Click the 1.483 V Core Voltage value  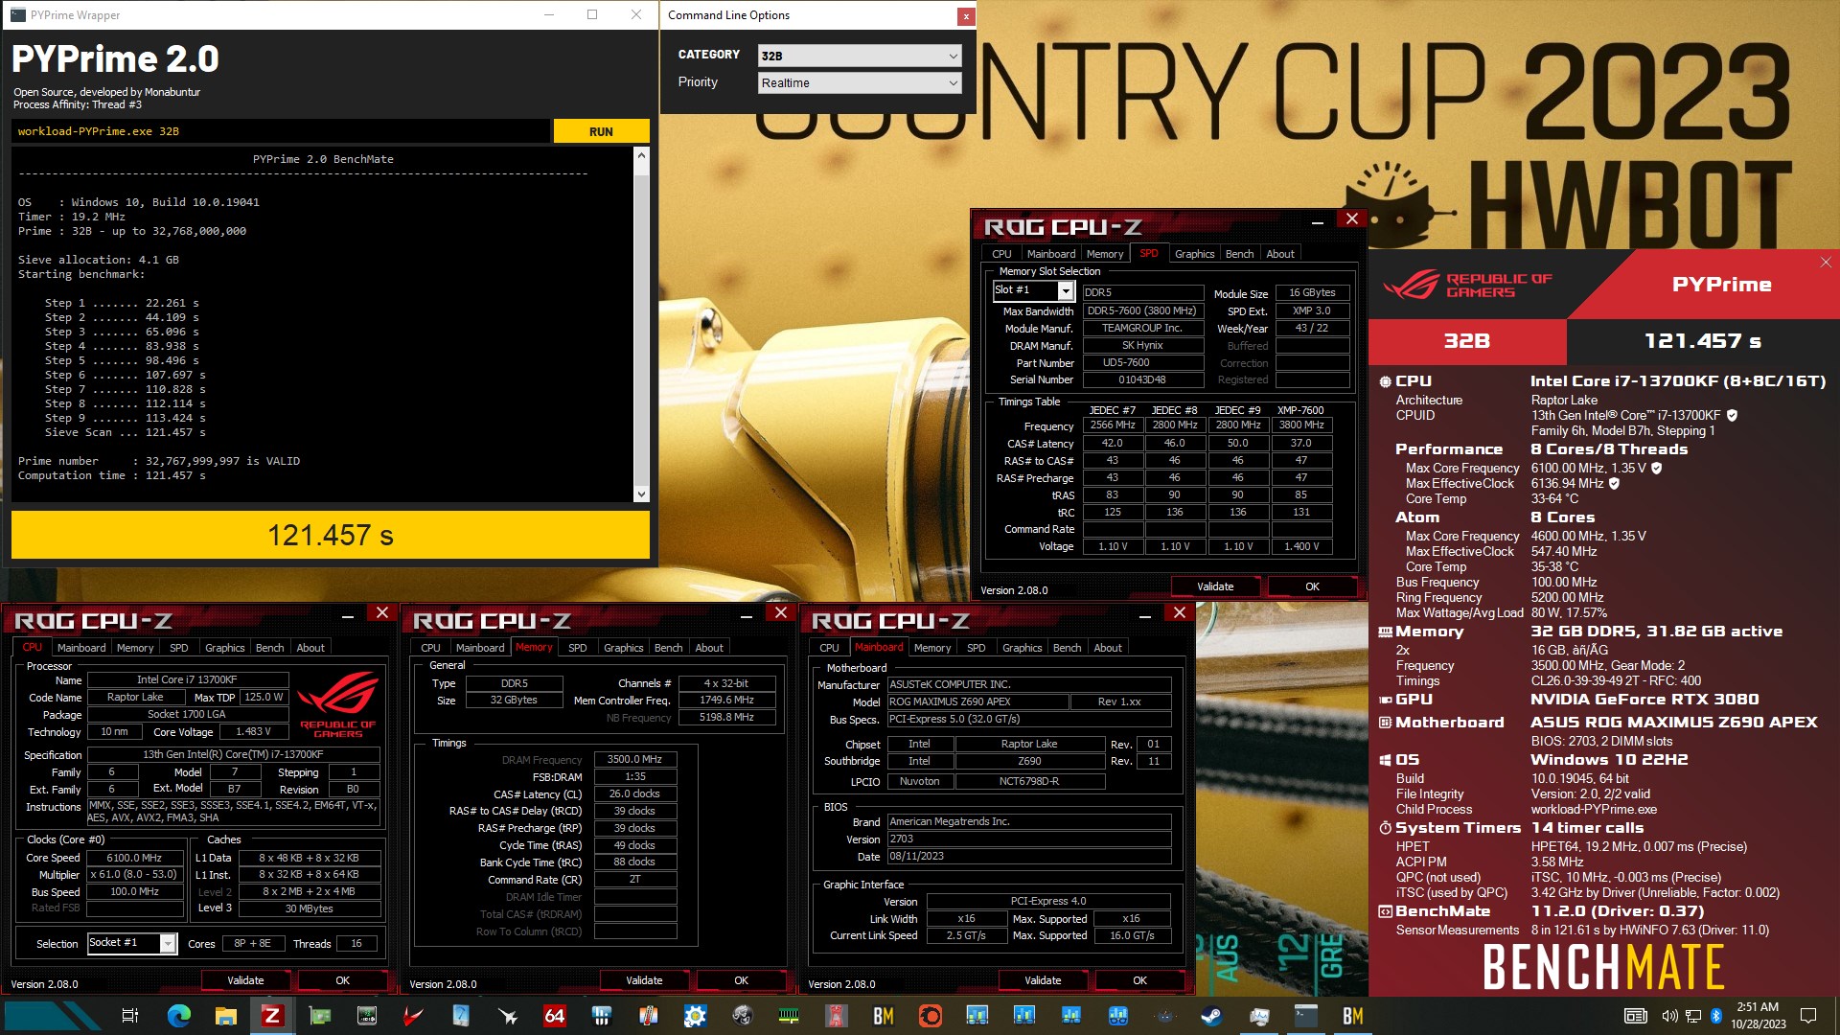tap(253, 731)
